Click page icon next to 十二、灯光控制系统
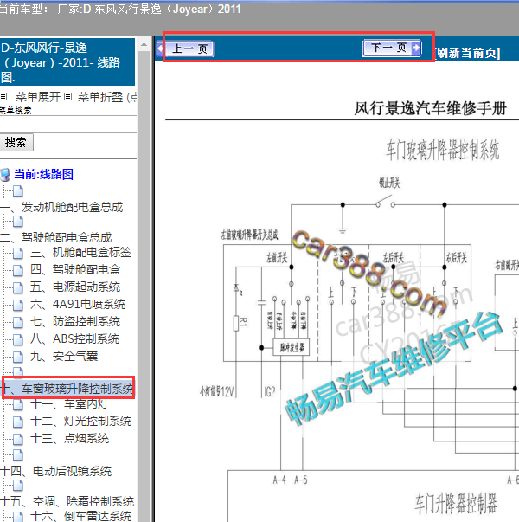The image size is (519, 522). point(18,422)
